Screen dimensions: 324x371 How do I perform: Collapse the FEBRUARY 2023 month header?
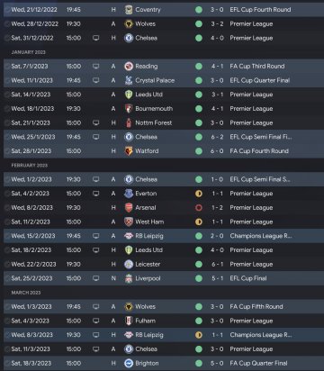30,166
